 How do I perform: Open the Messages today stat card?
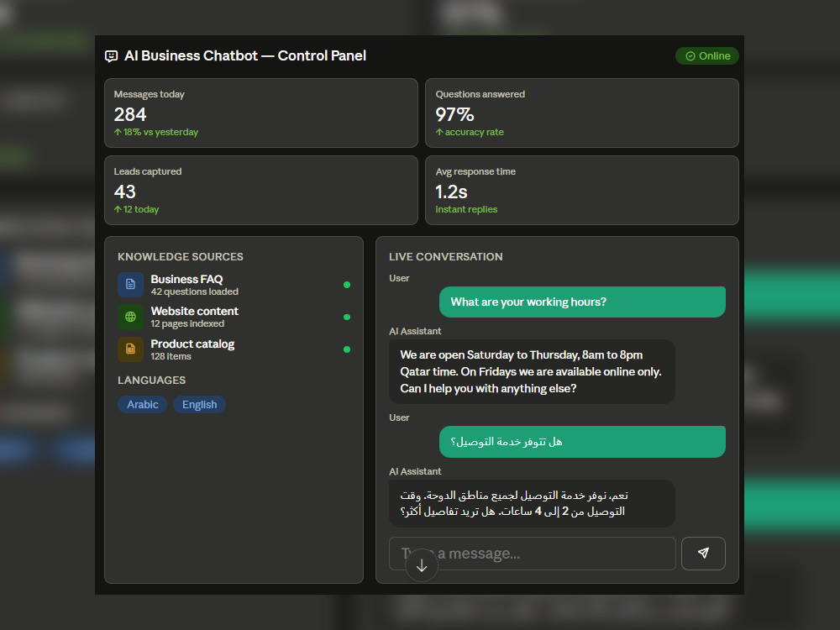261,113
